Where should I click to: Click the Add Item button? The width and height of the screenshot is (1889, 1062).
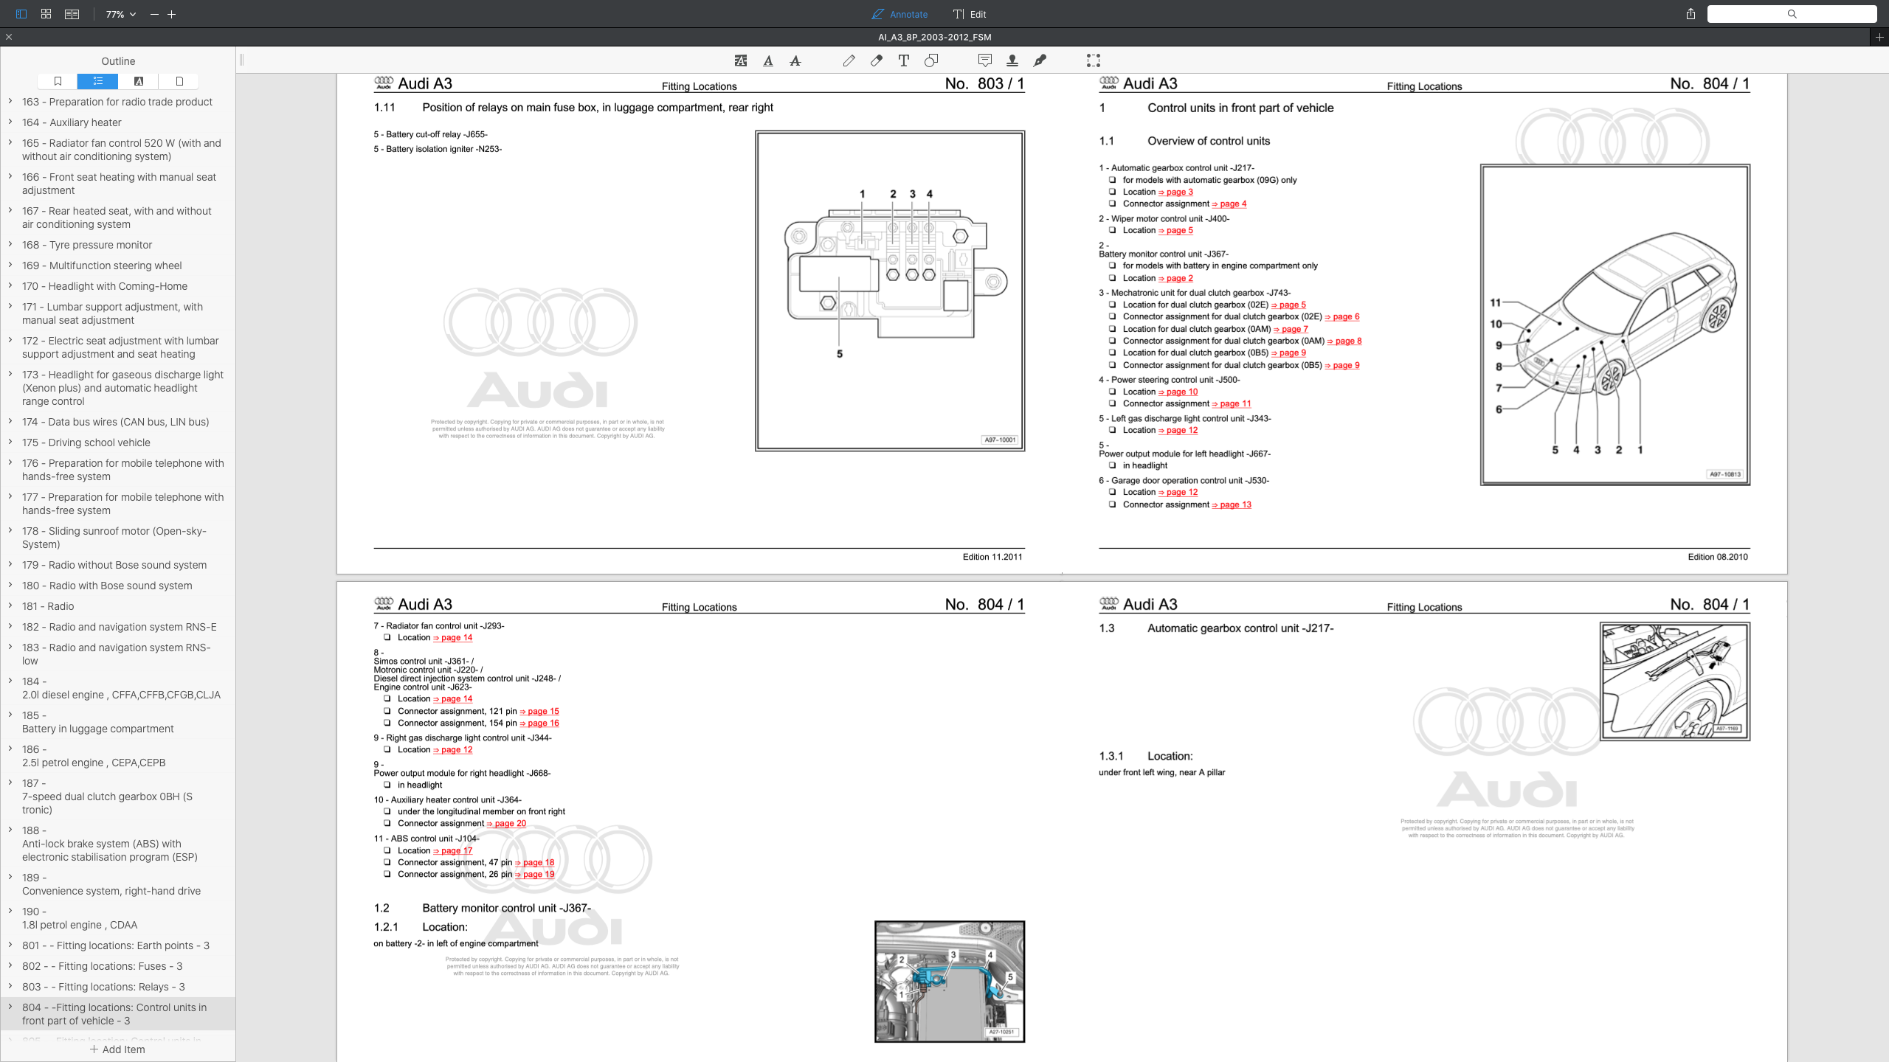coord(117,1049)
